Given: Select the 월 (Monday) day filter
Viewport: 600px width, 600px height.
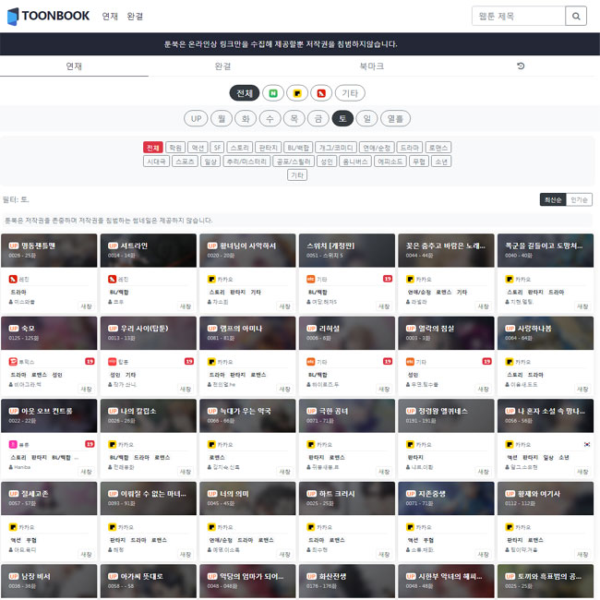Looking at the screenshot, I should tap(222, 119).
